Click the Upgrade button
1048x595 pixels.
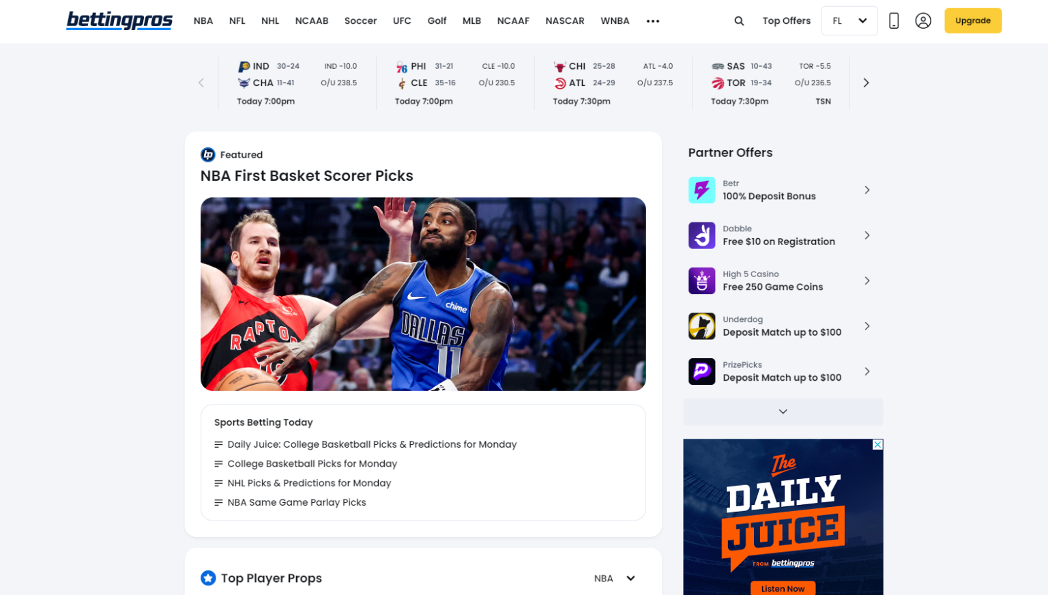click(973, 20)
